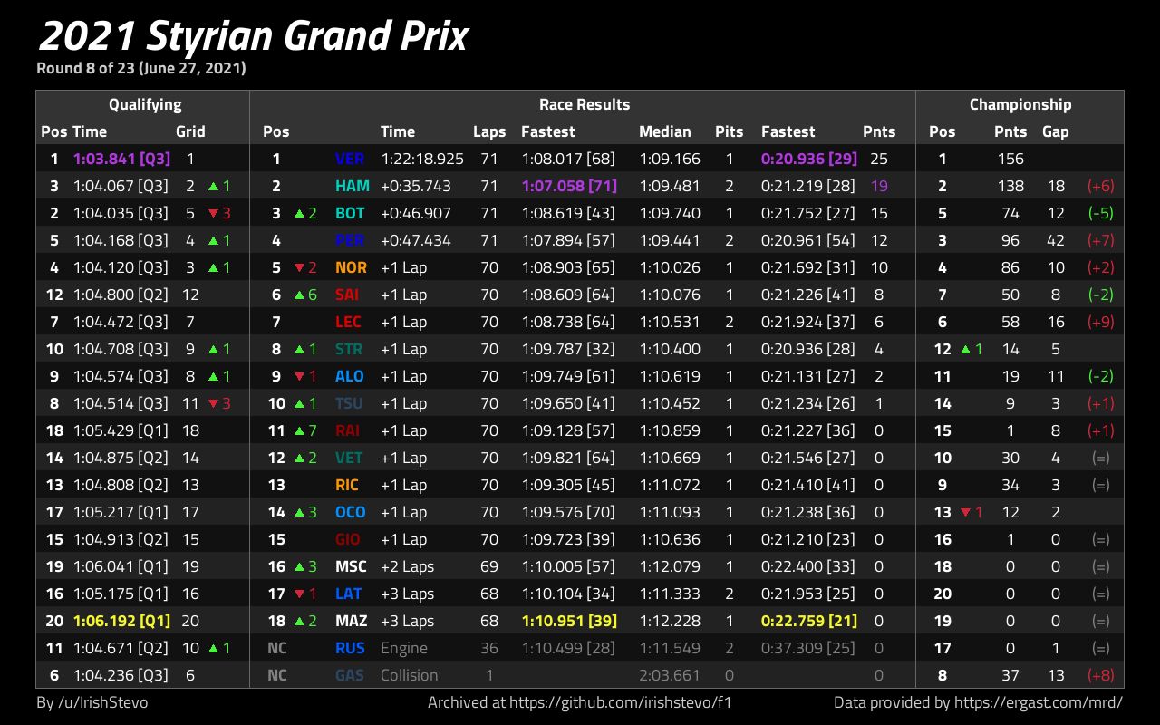Open the Qualifying section header
Image resolution: width=1160 pixels, height=725 pixels.
pyautogui.click(x=145, y=104)
